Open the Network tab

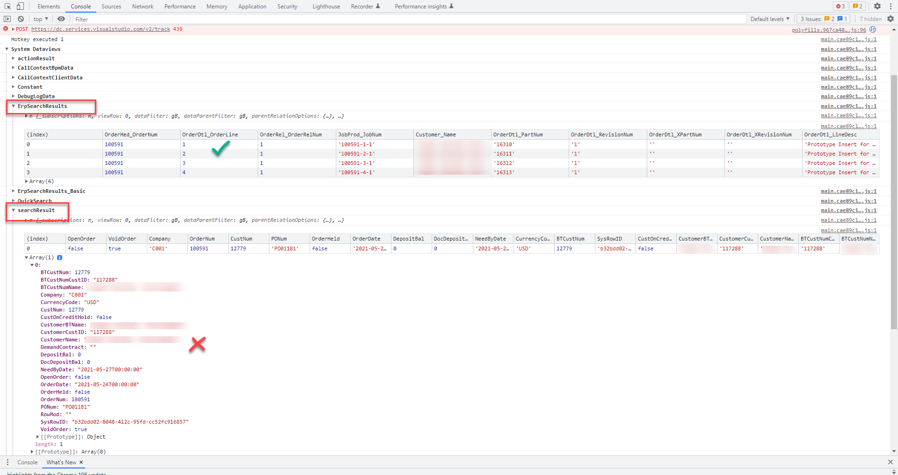point(143,7)
